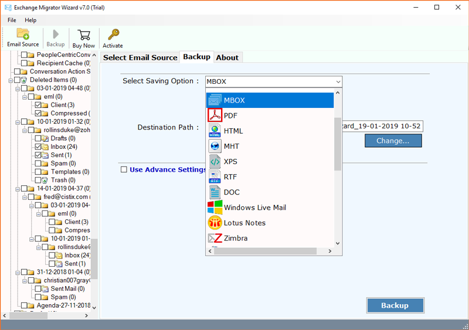Click the Backup play toolbar icon
Screen dimensions: 469x330
point(55,34)
